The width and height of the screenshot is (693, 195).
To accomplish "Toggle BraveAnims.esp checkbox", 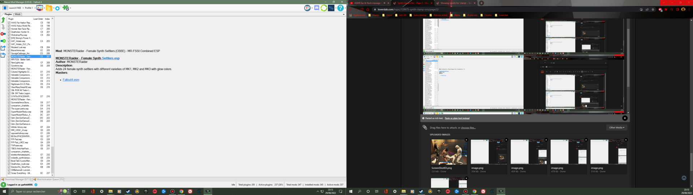I will [9, 50].
